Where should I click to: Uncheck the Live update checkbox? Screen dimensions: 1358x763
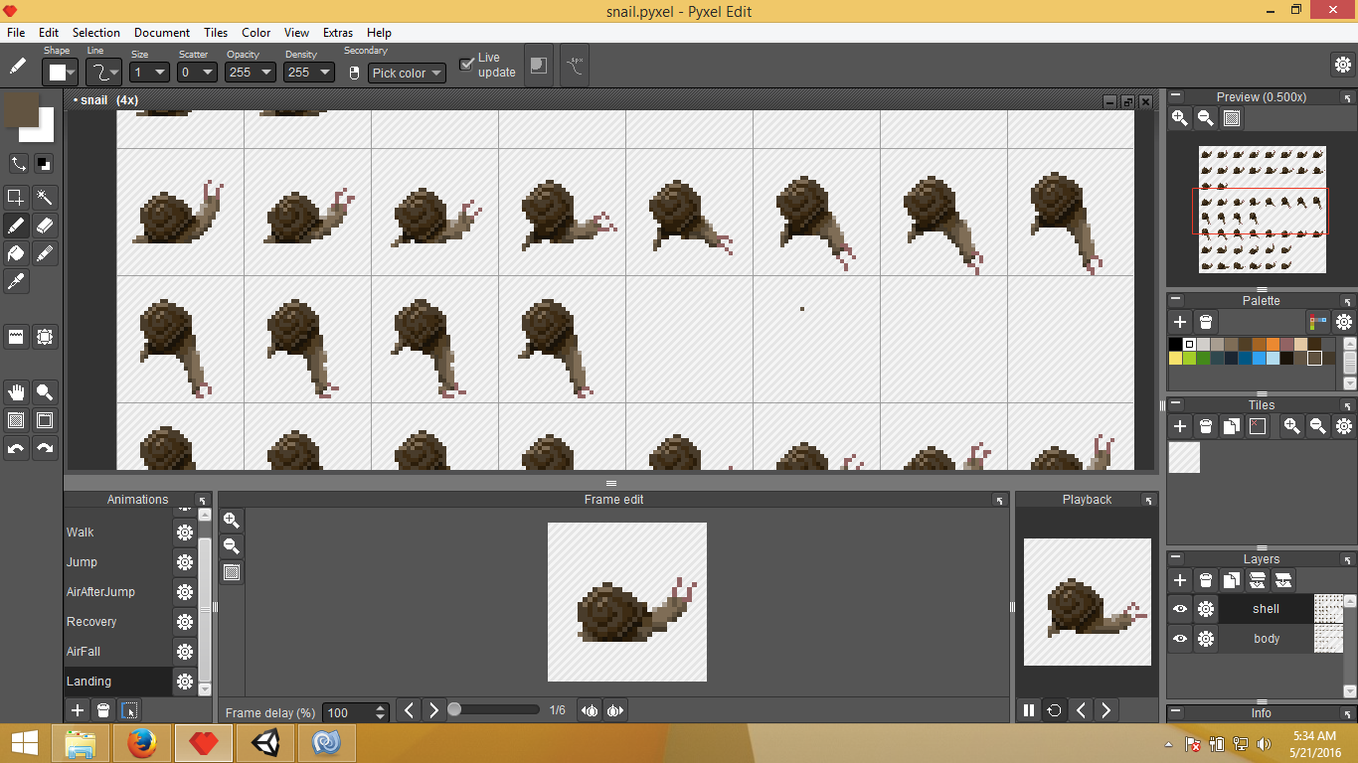(466, 65)
